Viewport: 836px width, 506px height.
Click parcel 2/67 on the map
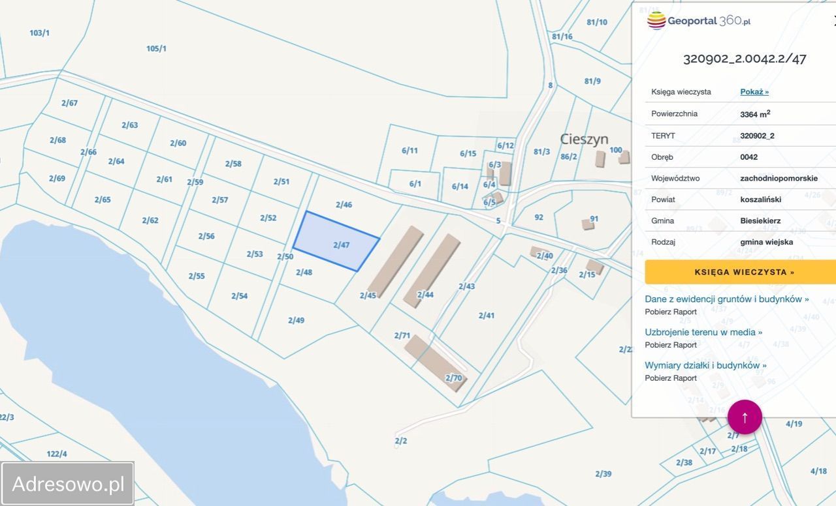[x=69, y=103]
